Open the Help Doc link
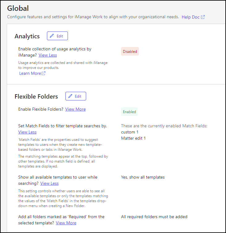Image resolution: width=226 pixels, height=233 pixels. click(x=190, y=17)
